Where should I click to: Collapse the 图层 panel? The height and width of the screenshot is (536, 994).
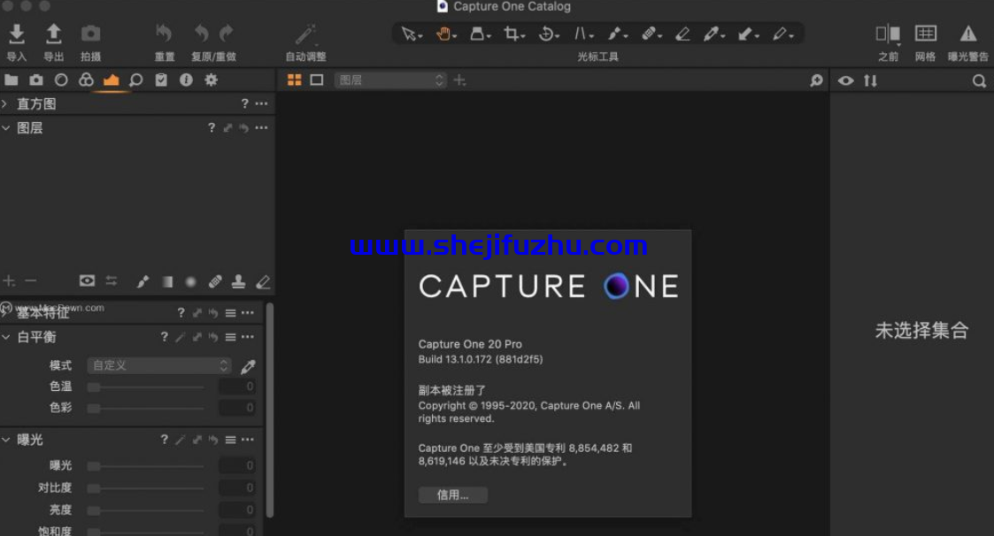pyautogui.click(x=5, y=128)
